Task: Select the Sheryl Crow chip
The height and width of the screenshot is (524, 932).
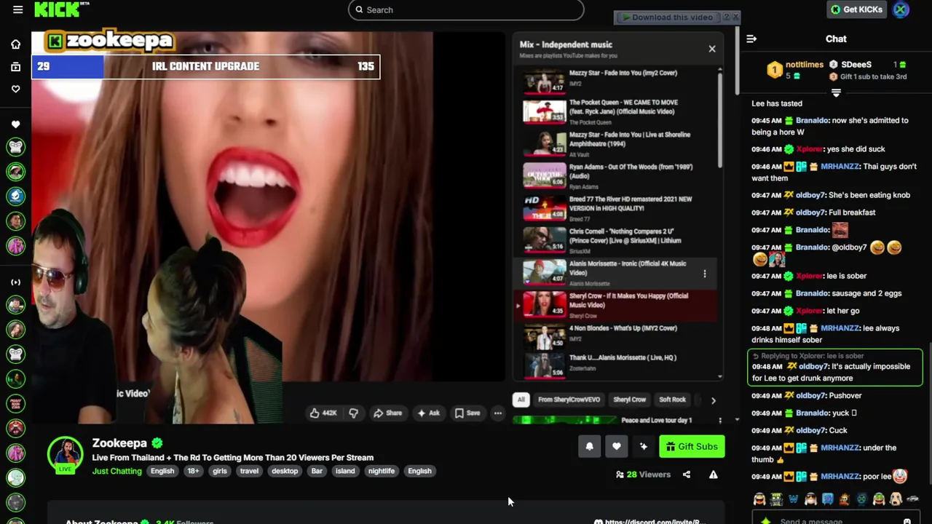Action: (629, 400)
